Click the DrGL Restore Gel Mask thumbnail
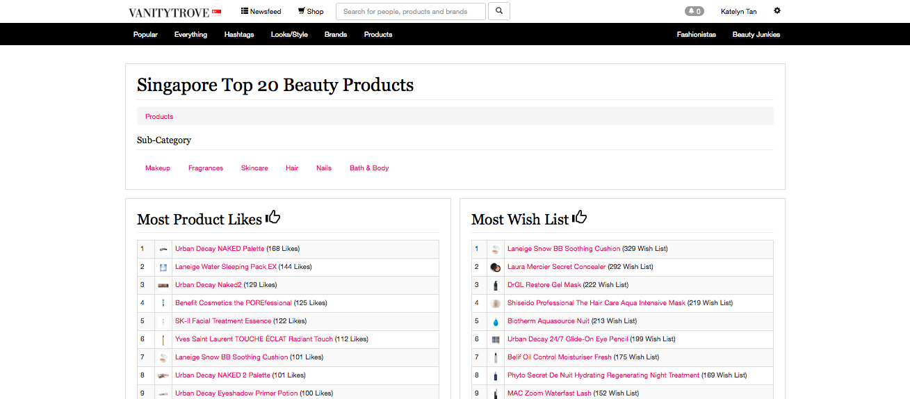This screenshot has width=910, height=399. click(x=496, y=285)
